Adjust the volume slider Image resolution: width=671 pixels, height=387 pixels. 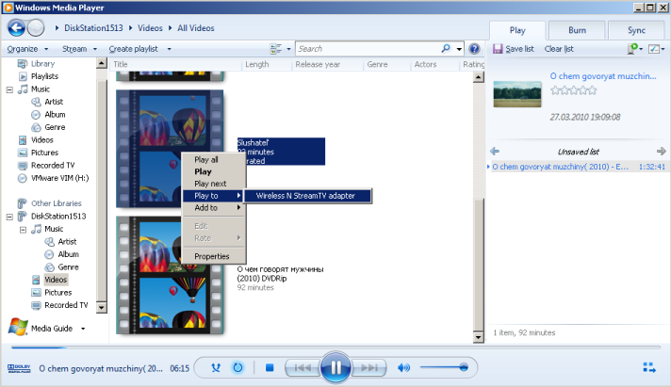pos(444,367)
